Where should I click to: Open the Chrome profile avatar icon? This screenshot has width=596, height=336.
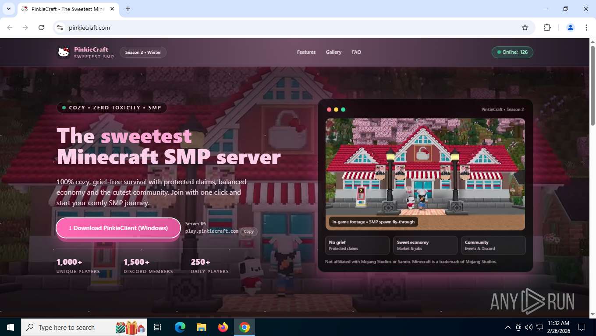[x=571, y=28]
